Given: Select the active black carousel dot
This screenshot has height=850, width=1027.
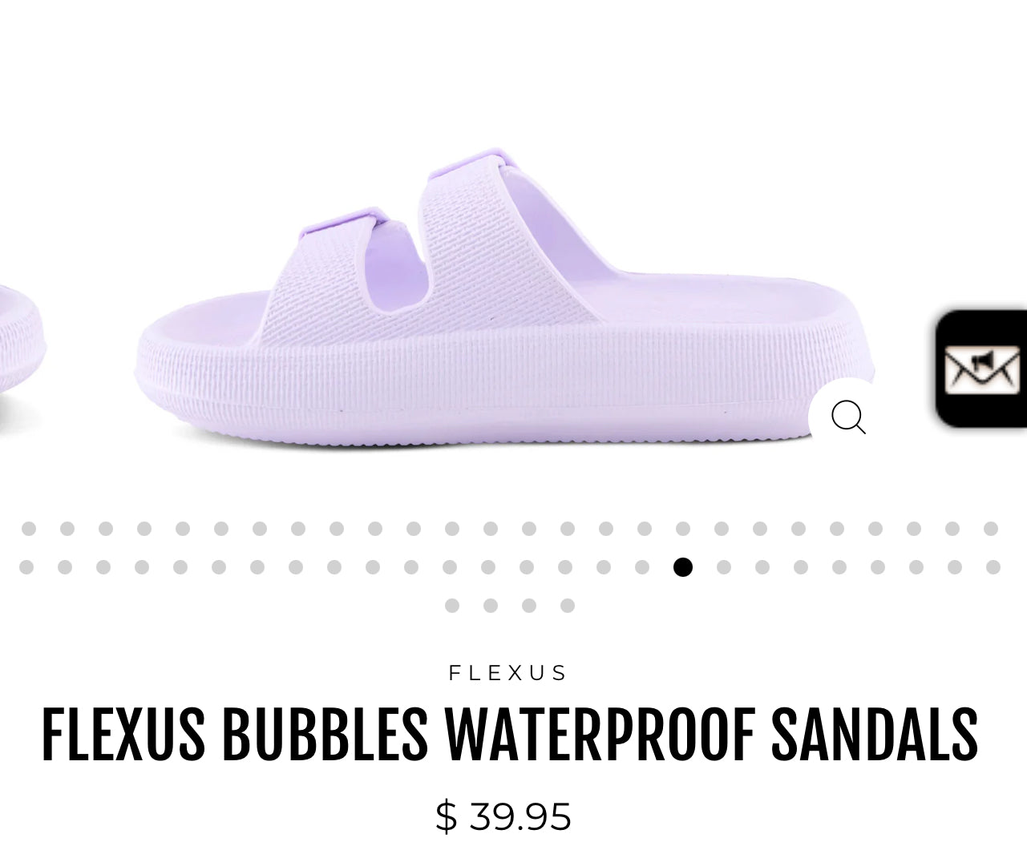Looking at the screenshot, I should point(683,567).
